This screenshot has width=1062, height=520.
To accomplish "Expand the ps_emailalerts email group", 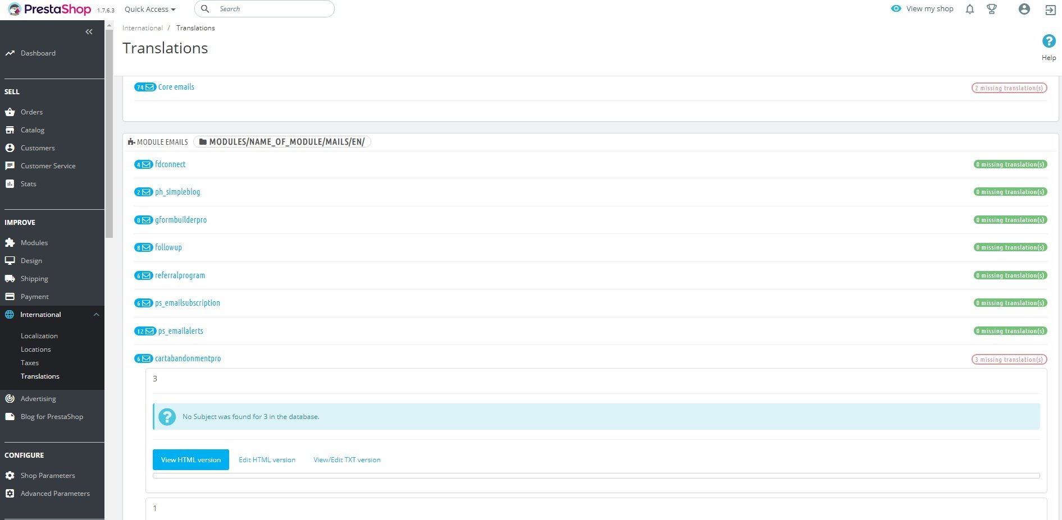I will point(181,331).
